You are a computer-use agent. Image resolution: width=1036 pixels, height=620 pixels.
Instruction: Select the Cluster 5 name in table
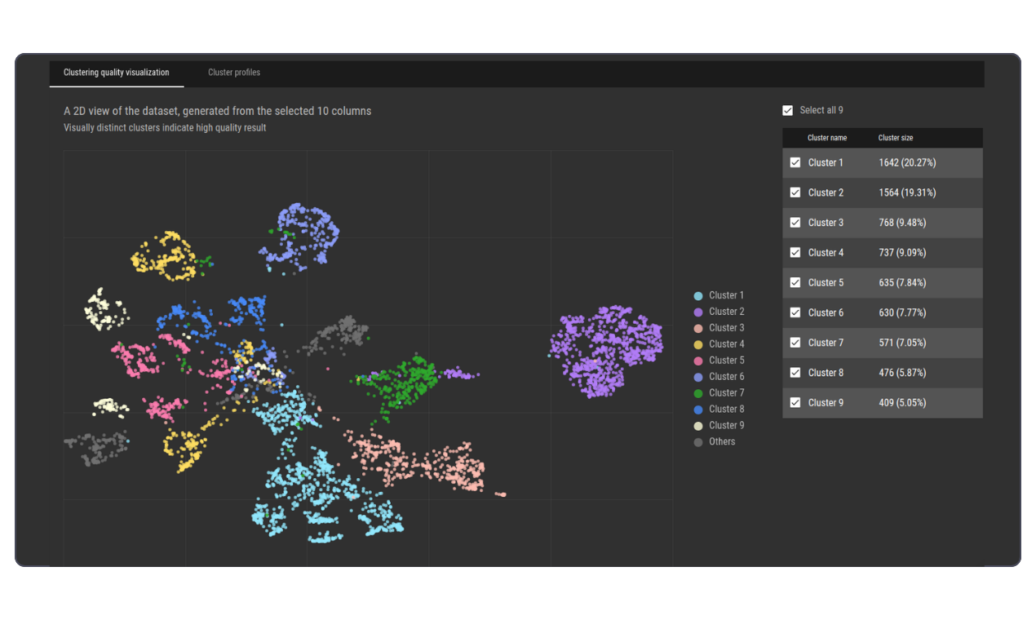coord(826,282)
